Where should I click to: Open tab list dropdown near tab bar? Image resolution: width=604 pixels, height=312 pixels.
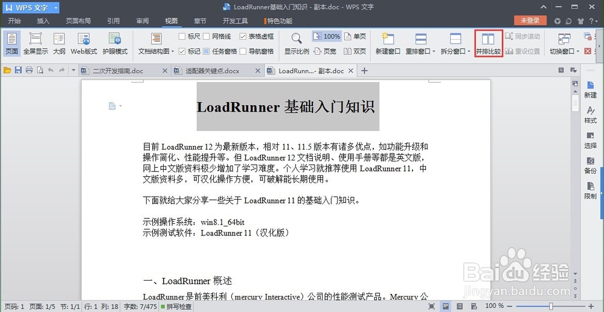point(574,70)
